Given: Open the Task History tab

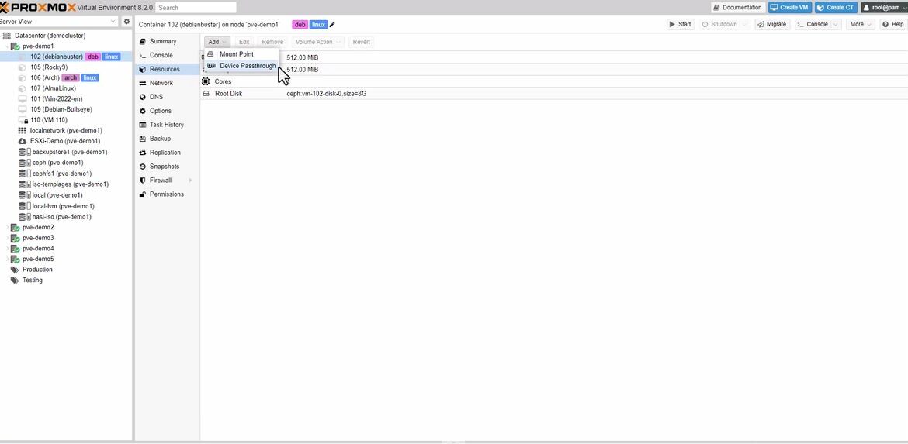Looking at the screenshot, I should tap(167, 124).
